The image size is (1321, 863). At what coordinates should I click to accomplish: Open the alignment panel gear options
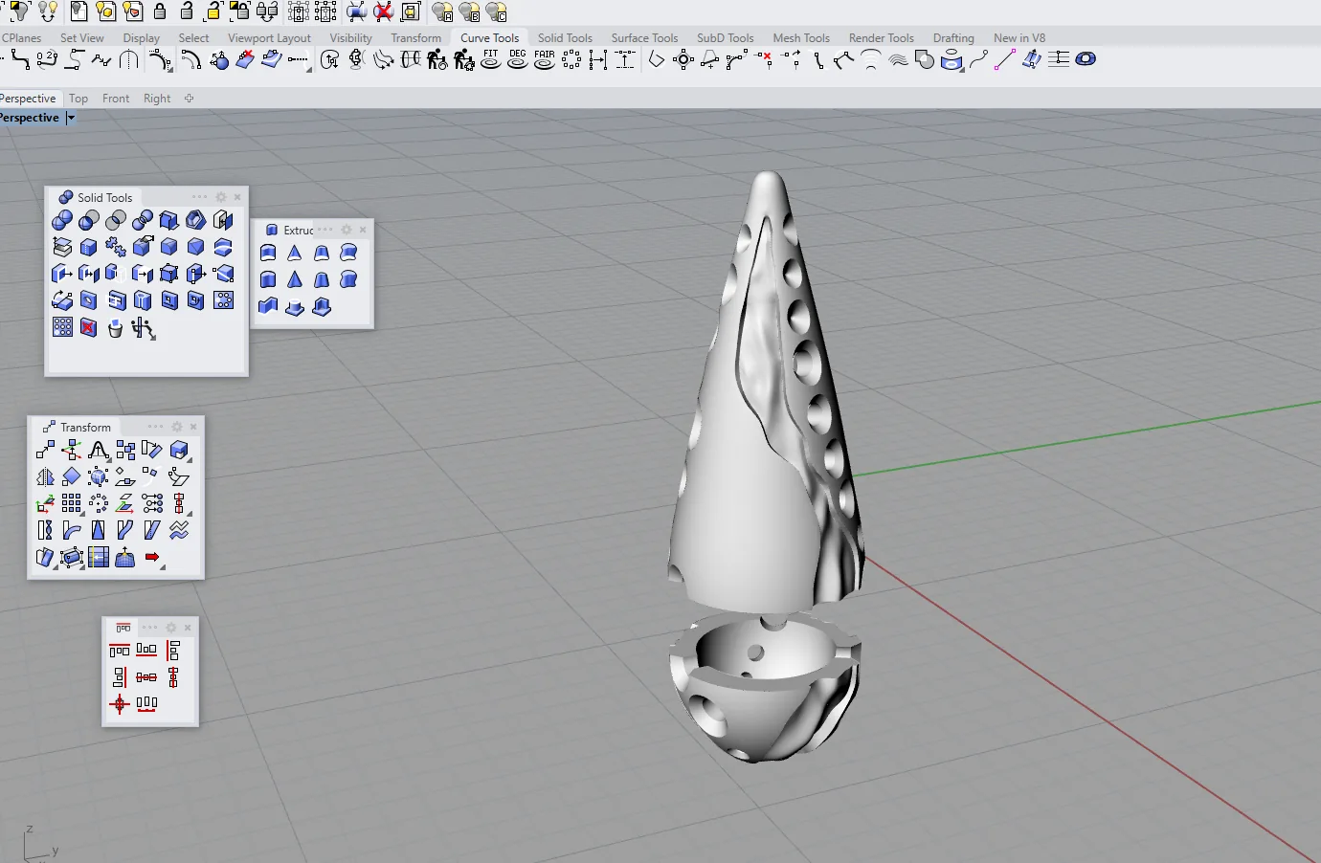pyautogui.click(x=171, y=628)
